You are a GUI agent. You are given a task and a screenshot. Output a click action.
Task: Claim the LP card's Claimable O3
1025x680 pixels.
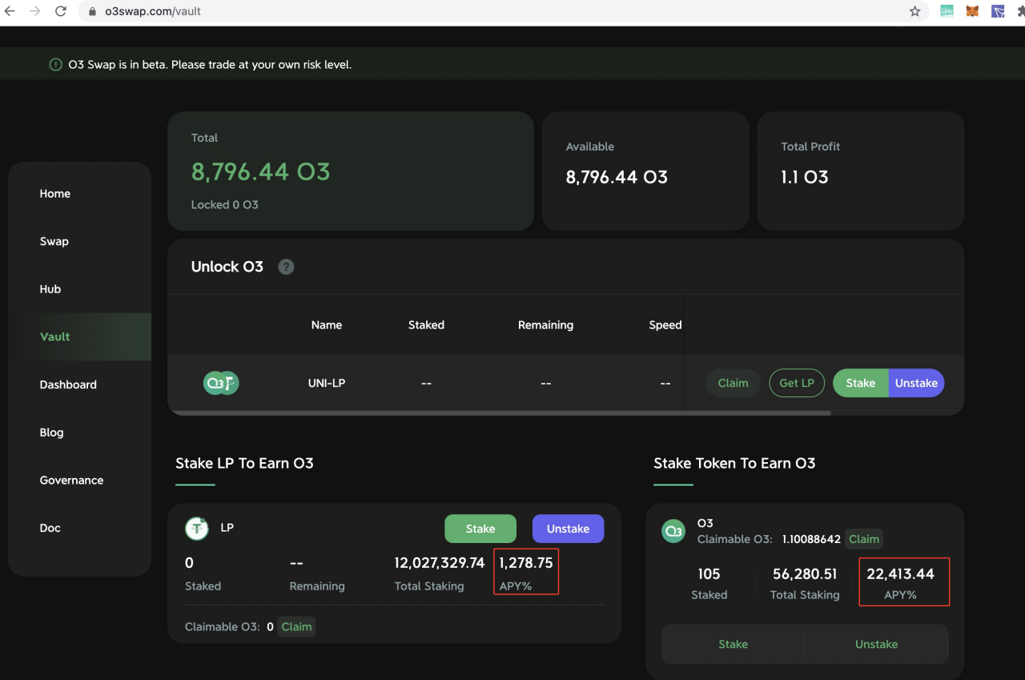point(296,626)
